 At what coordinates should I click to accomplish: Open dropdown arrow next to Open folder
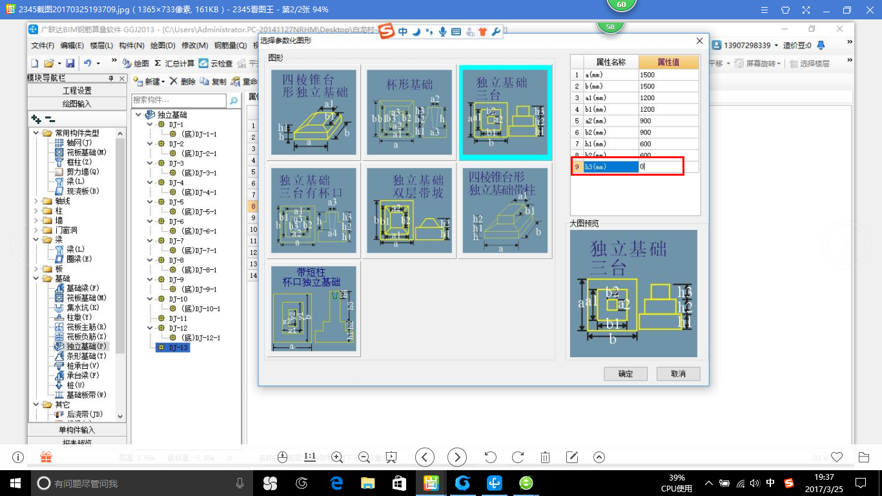pyautogui.click(x=59, y=63)
